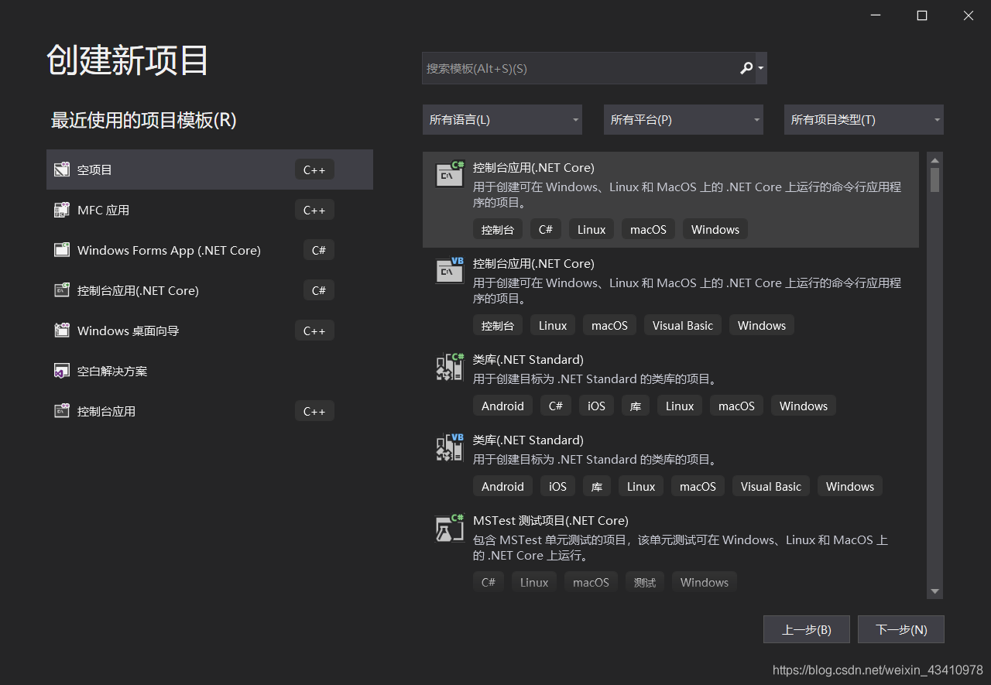The width and height of the screenshot is (991, 685).
Task: Click the Linux tag on C# console template
Action: click(592, 229)
